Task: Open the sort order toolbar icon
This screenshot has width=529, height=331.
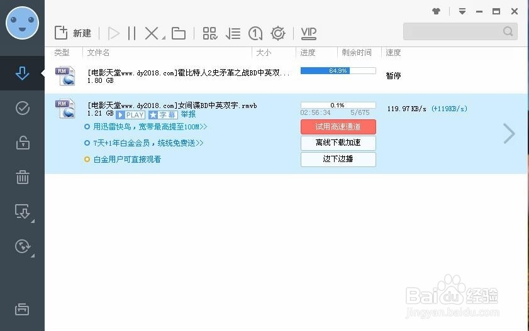Action: pos(233,33)
